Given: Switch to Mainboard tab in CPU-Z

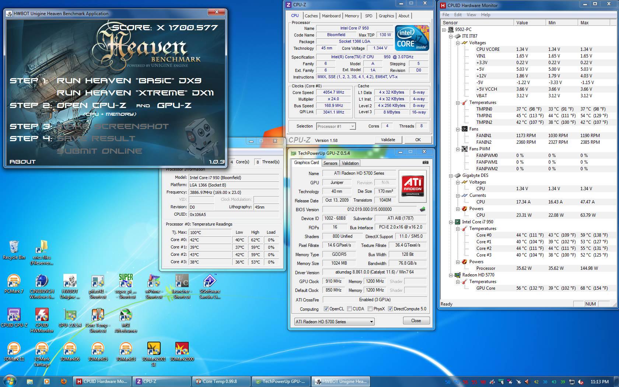Looking at the screenshot, I should pyautogui.click(x=331, y=16).
